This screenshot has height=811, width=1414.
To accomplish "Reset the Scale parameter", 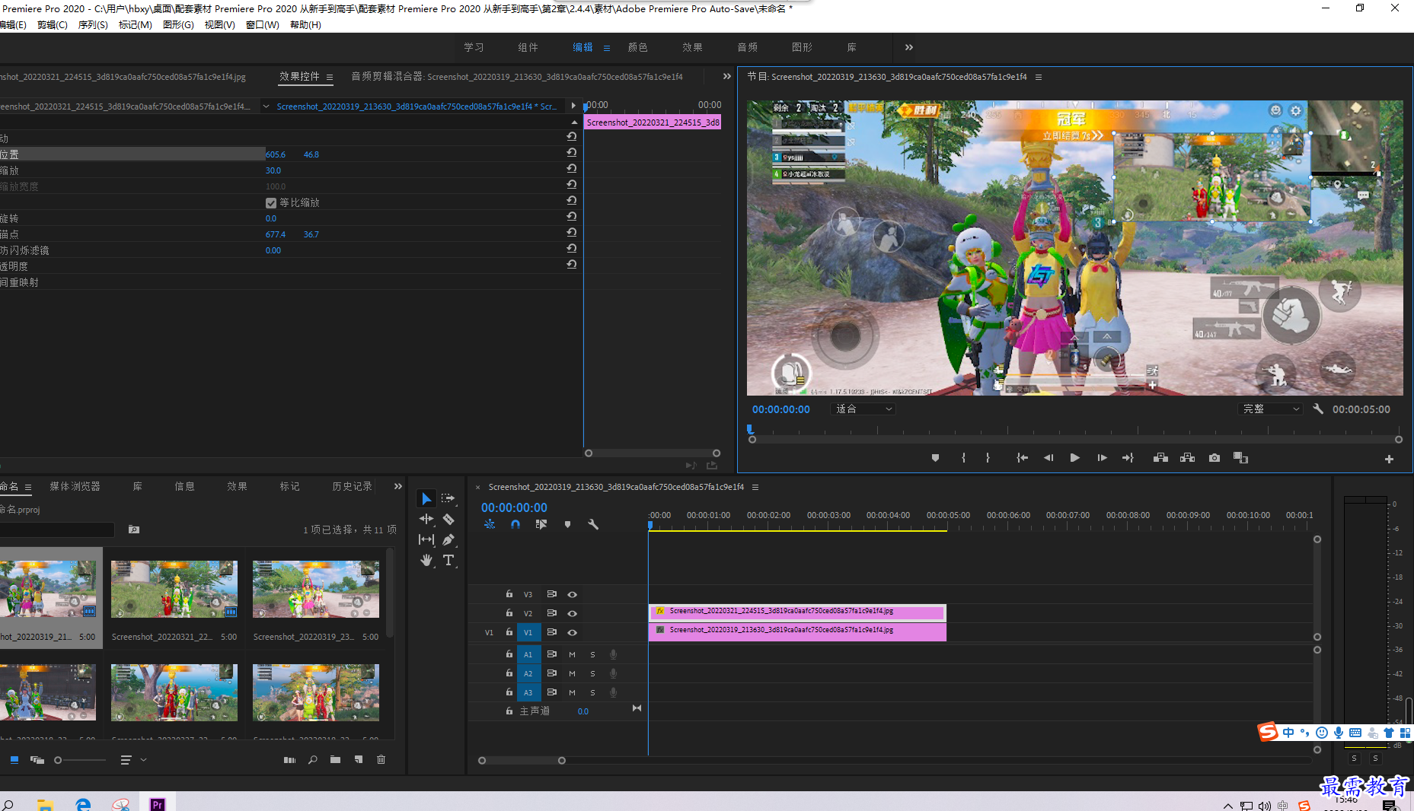I will (571, 168).
